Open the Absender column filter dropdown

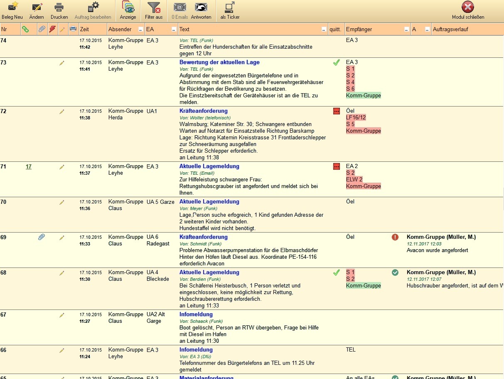point(140,30)
